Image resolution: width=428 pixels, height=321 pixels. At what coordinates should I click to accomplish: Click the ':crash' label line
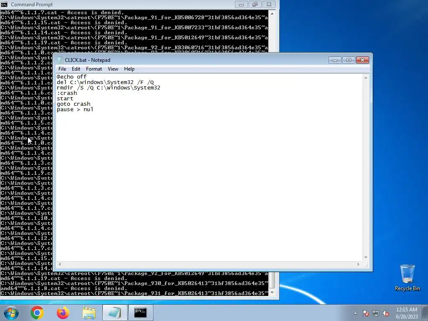tap(67, 93)
